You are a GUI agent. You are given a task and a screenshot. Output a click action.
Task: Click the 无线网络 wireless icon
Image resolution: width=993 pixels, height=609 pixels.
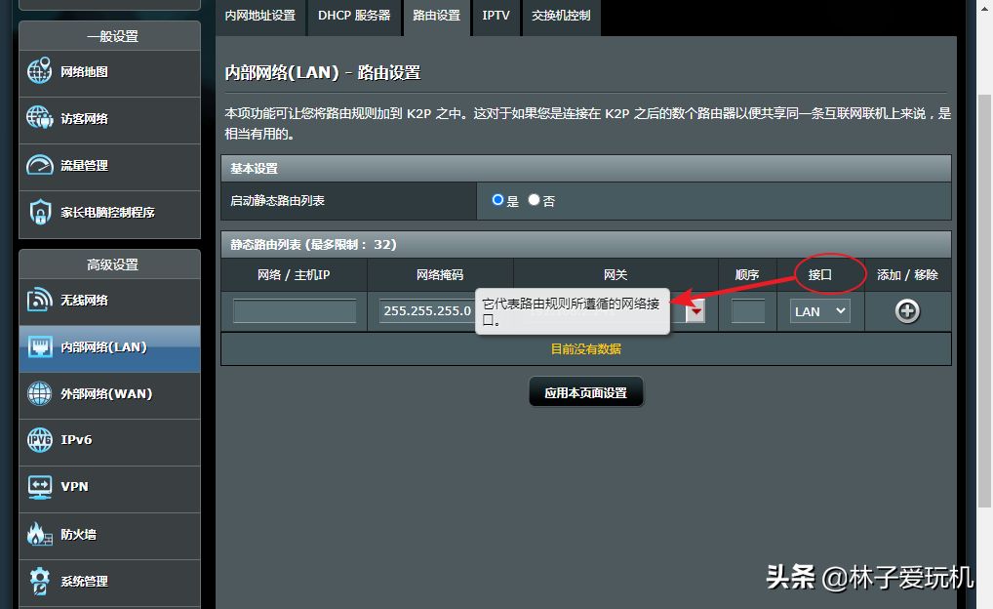[39, 300]
